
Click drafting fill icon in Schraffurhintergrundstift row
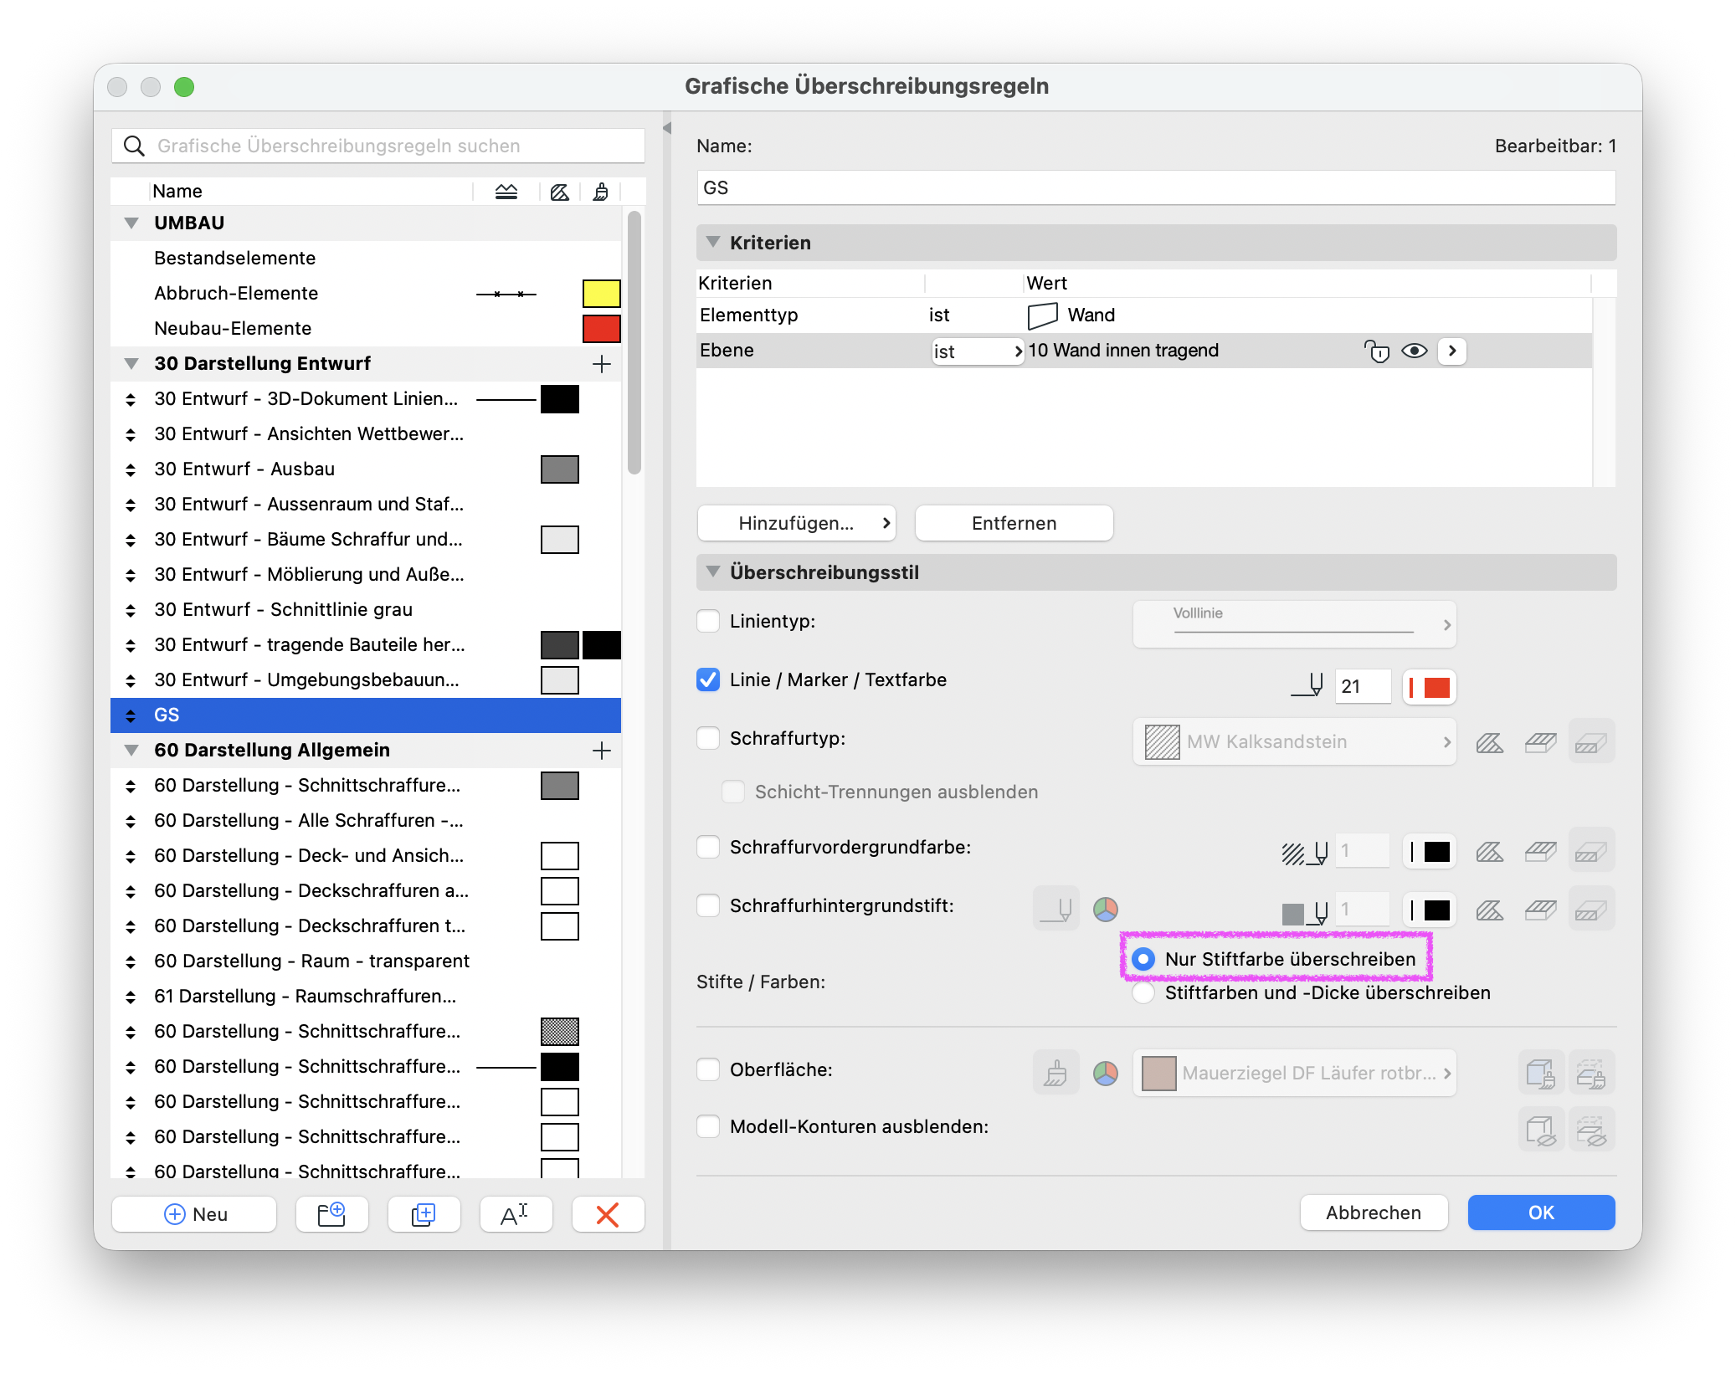1490,910
